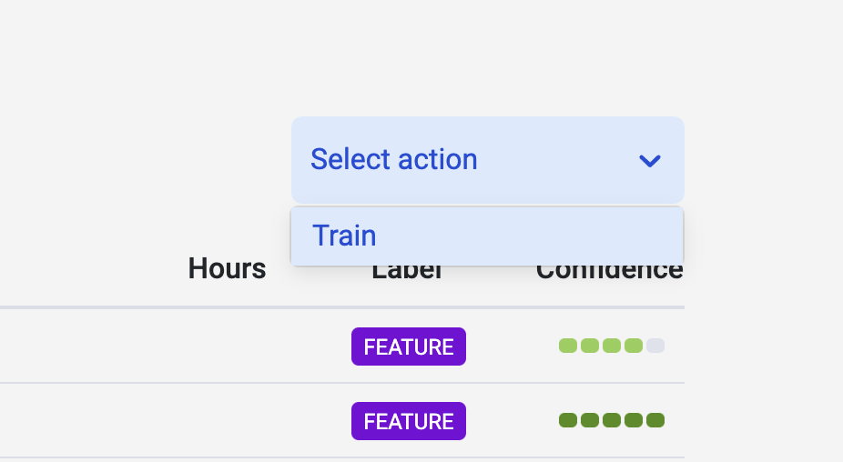Click the middle dark green confidence dot

[x=612, y=420]
